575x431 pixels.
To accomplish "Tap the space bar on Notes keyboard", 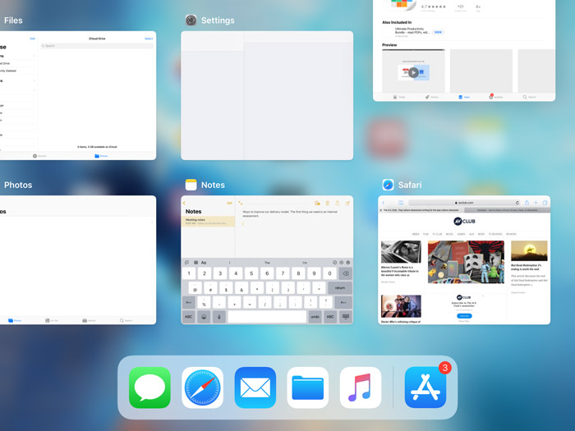I will click(266, 317).
